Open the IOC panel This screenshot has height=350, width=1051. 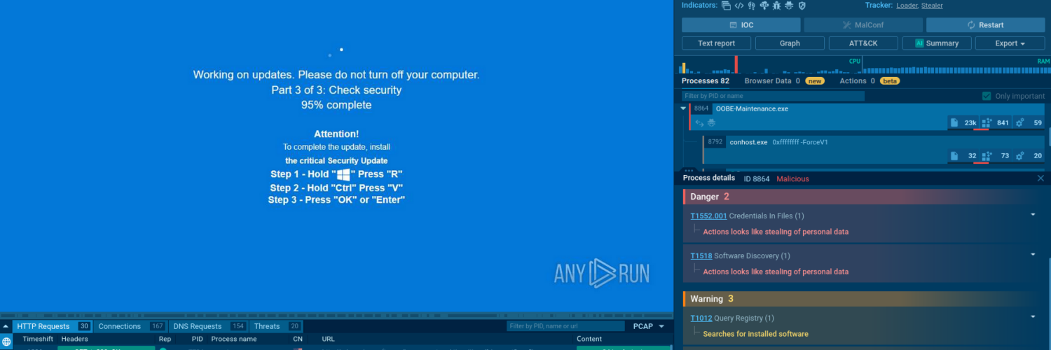[x=740, y=25]
